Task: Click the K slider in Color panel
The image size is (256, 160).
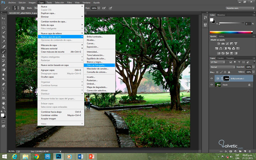Action: [x=231, y=23]
